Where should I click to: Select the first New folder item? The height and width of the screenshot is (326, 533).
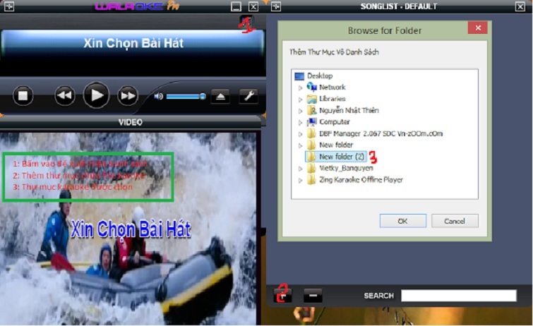[336, 145]
